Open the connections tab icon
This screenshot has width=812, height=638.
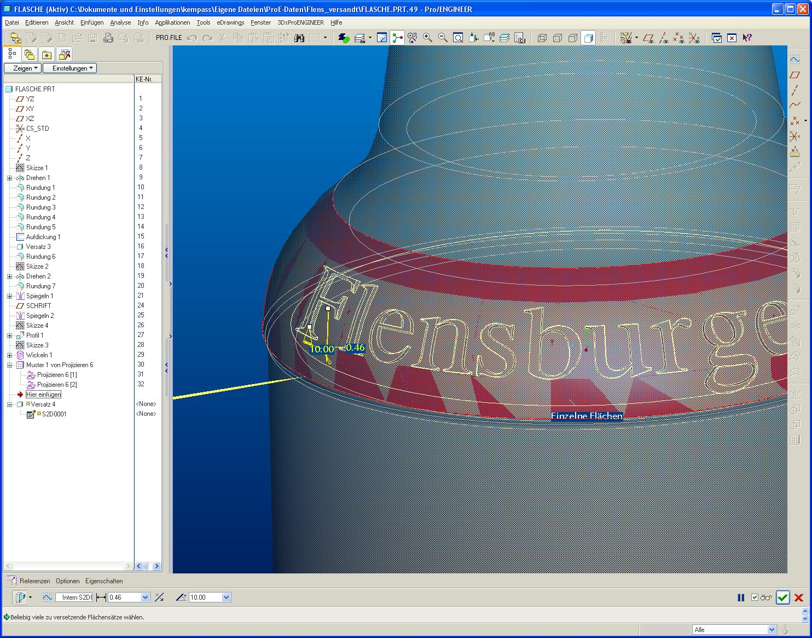[x=65, y=54]
